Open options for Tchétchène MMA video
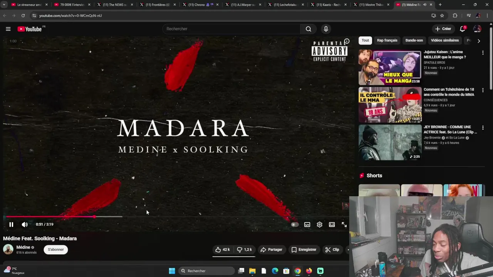Screen dimensions: 493x277 tap(483, 90)
